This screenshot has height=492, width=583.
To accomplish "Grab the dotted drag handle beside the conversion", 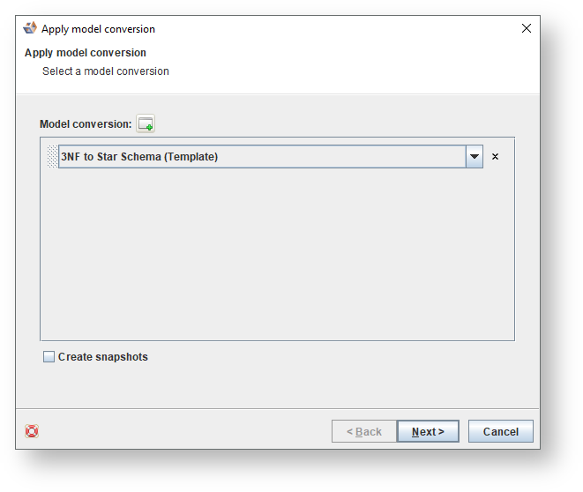I will 51,157.
